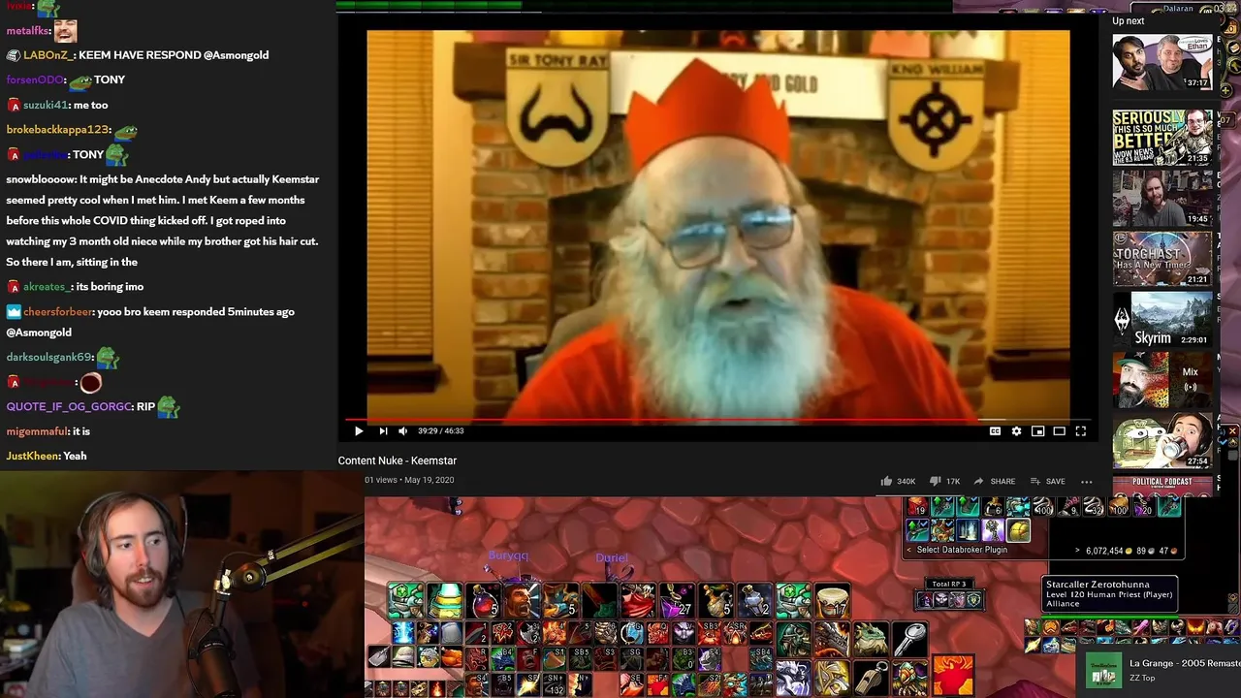Click the golden yellow bag icon
This screenshot has height=698, width=1241.
[1017, 530]
